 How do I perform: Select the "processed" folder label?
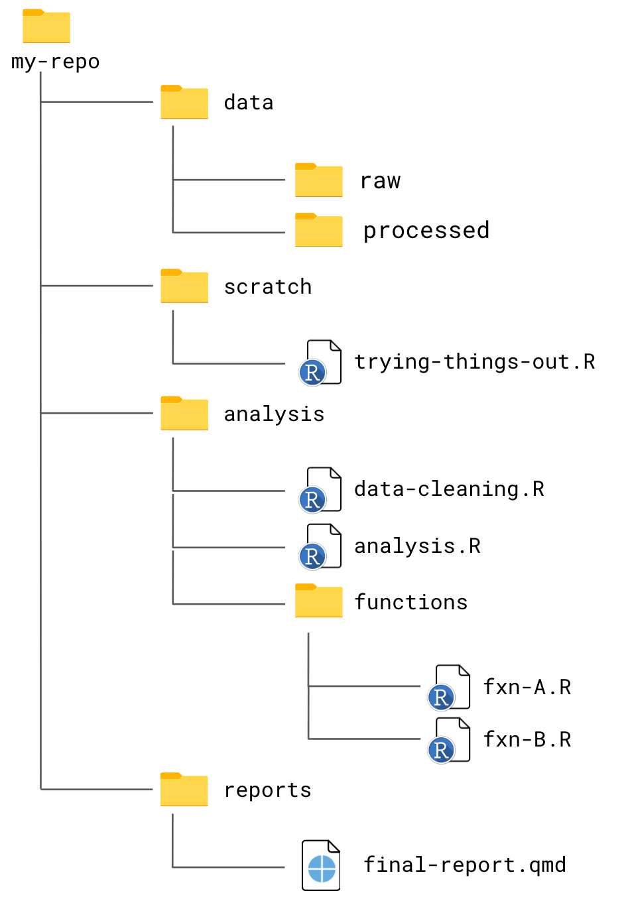coord(426,231)
